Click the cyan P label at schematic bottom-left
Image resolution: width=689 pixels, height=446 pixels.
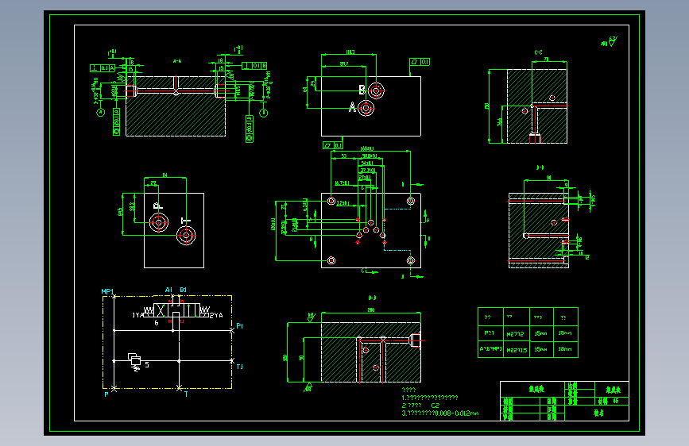click(x=106, y=394)
